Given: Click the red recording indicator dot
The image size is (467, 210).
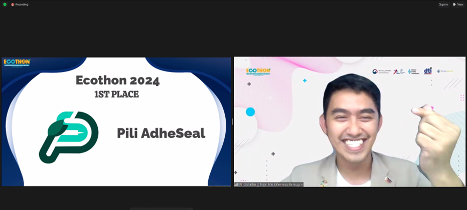Looking at the screenshot, I should point(13,4).
